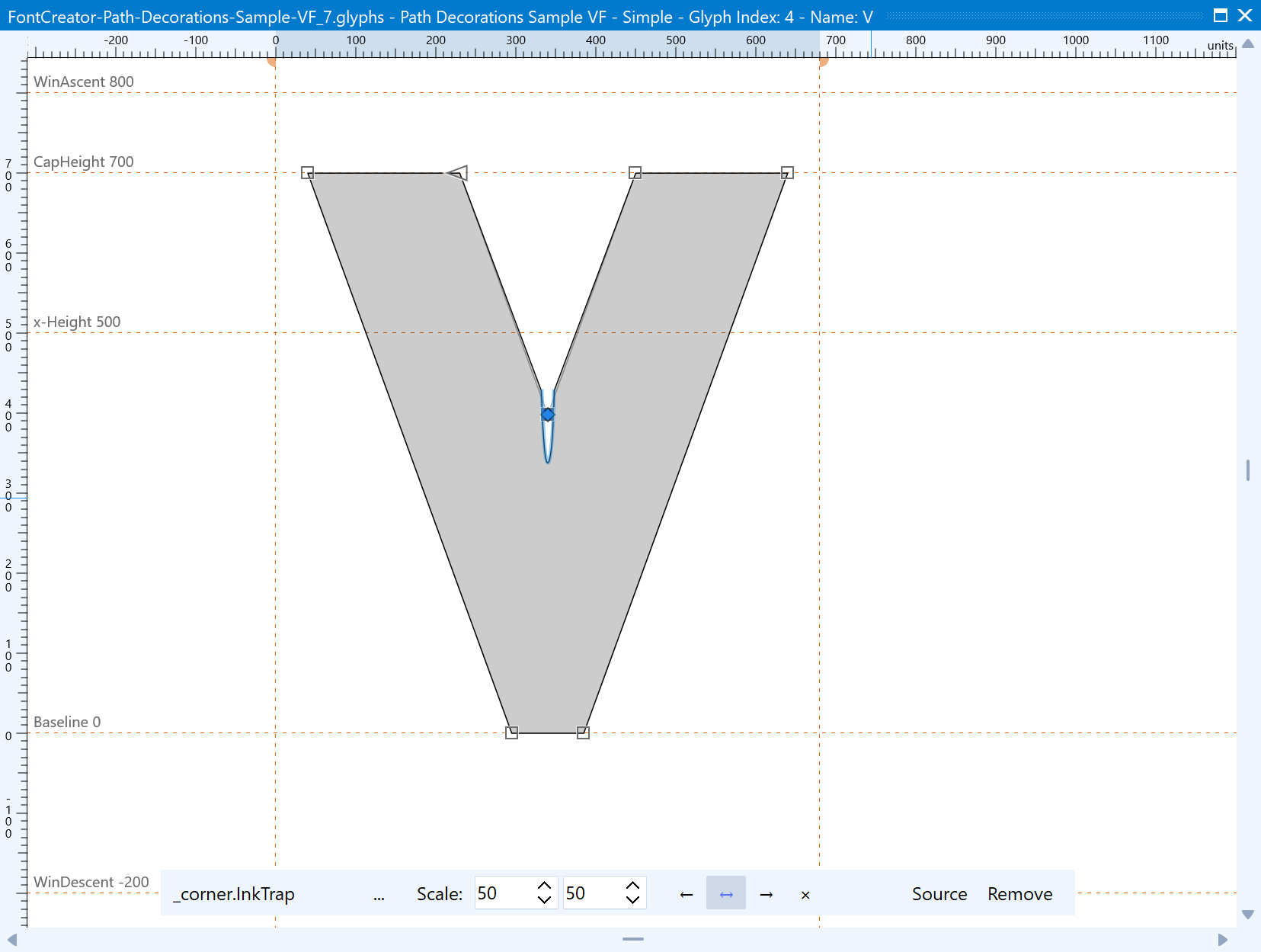Select the blue ink trap corner node
This screenshot has height=952, width=1261.
[x=548, y=415]
